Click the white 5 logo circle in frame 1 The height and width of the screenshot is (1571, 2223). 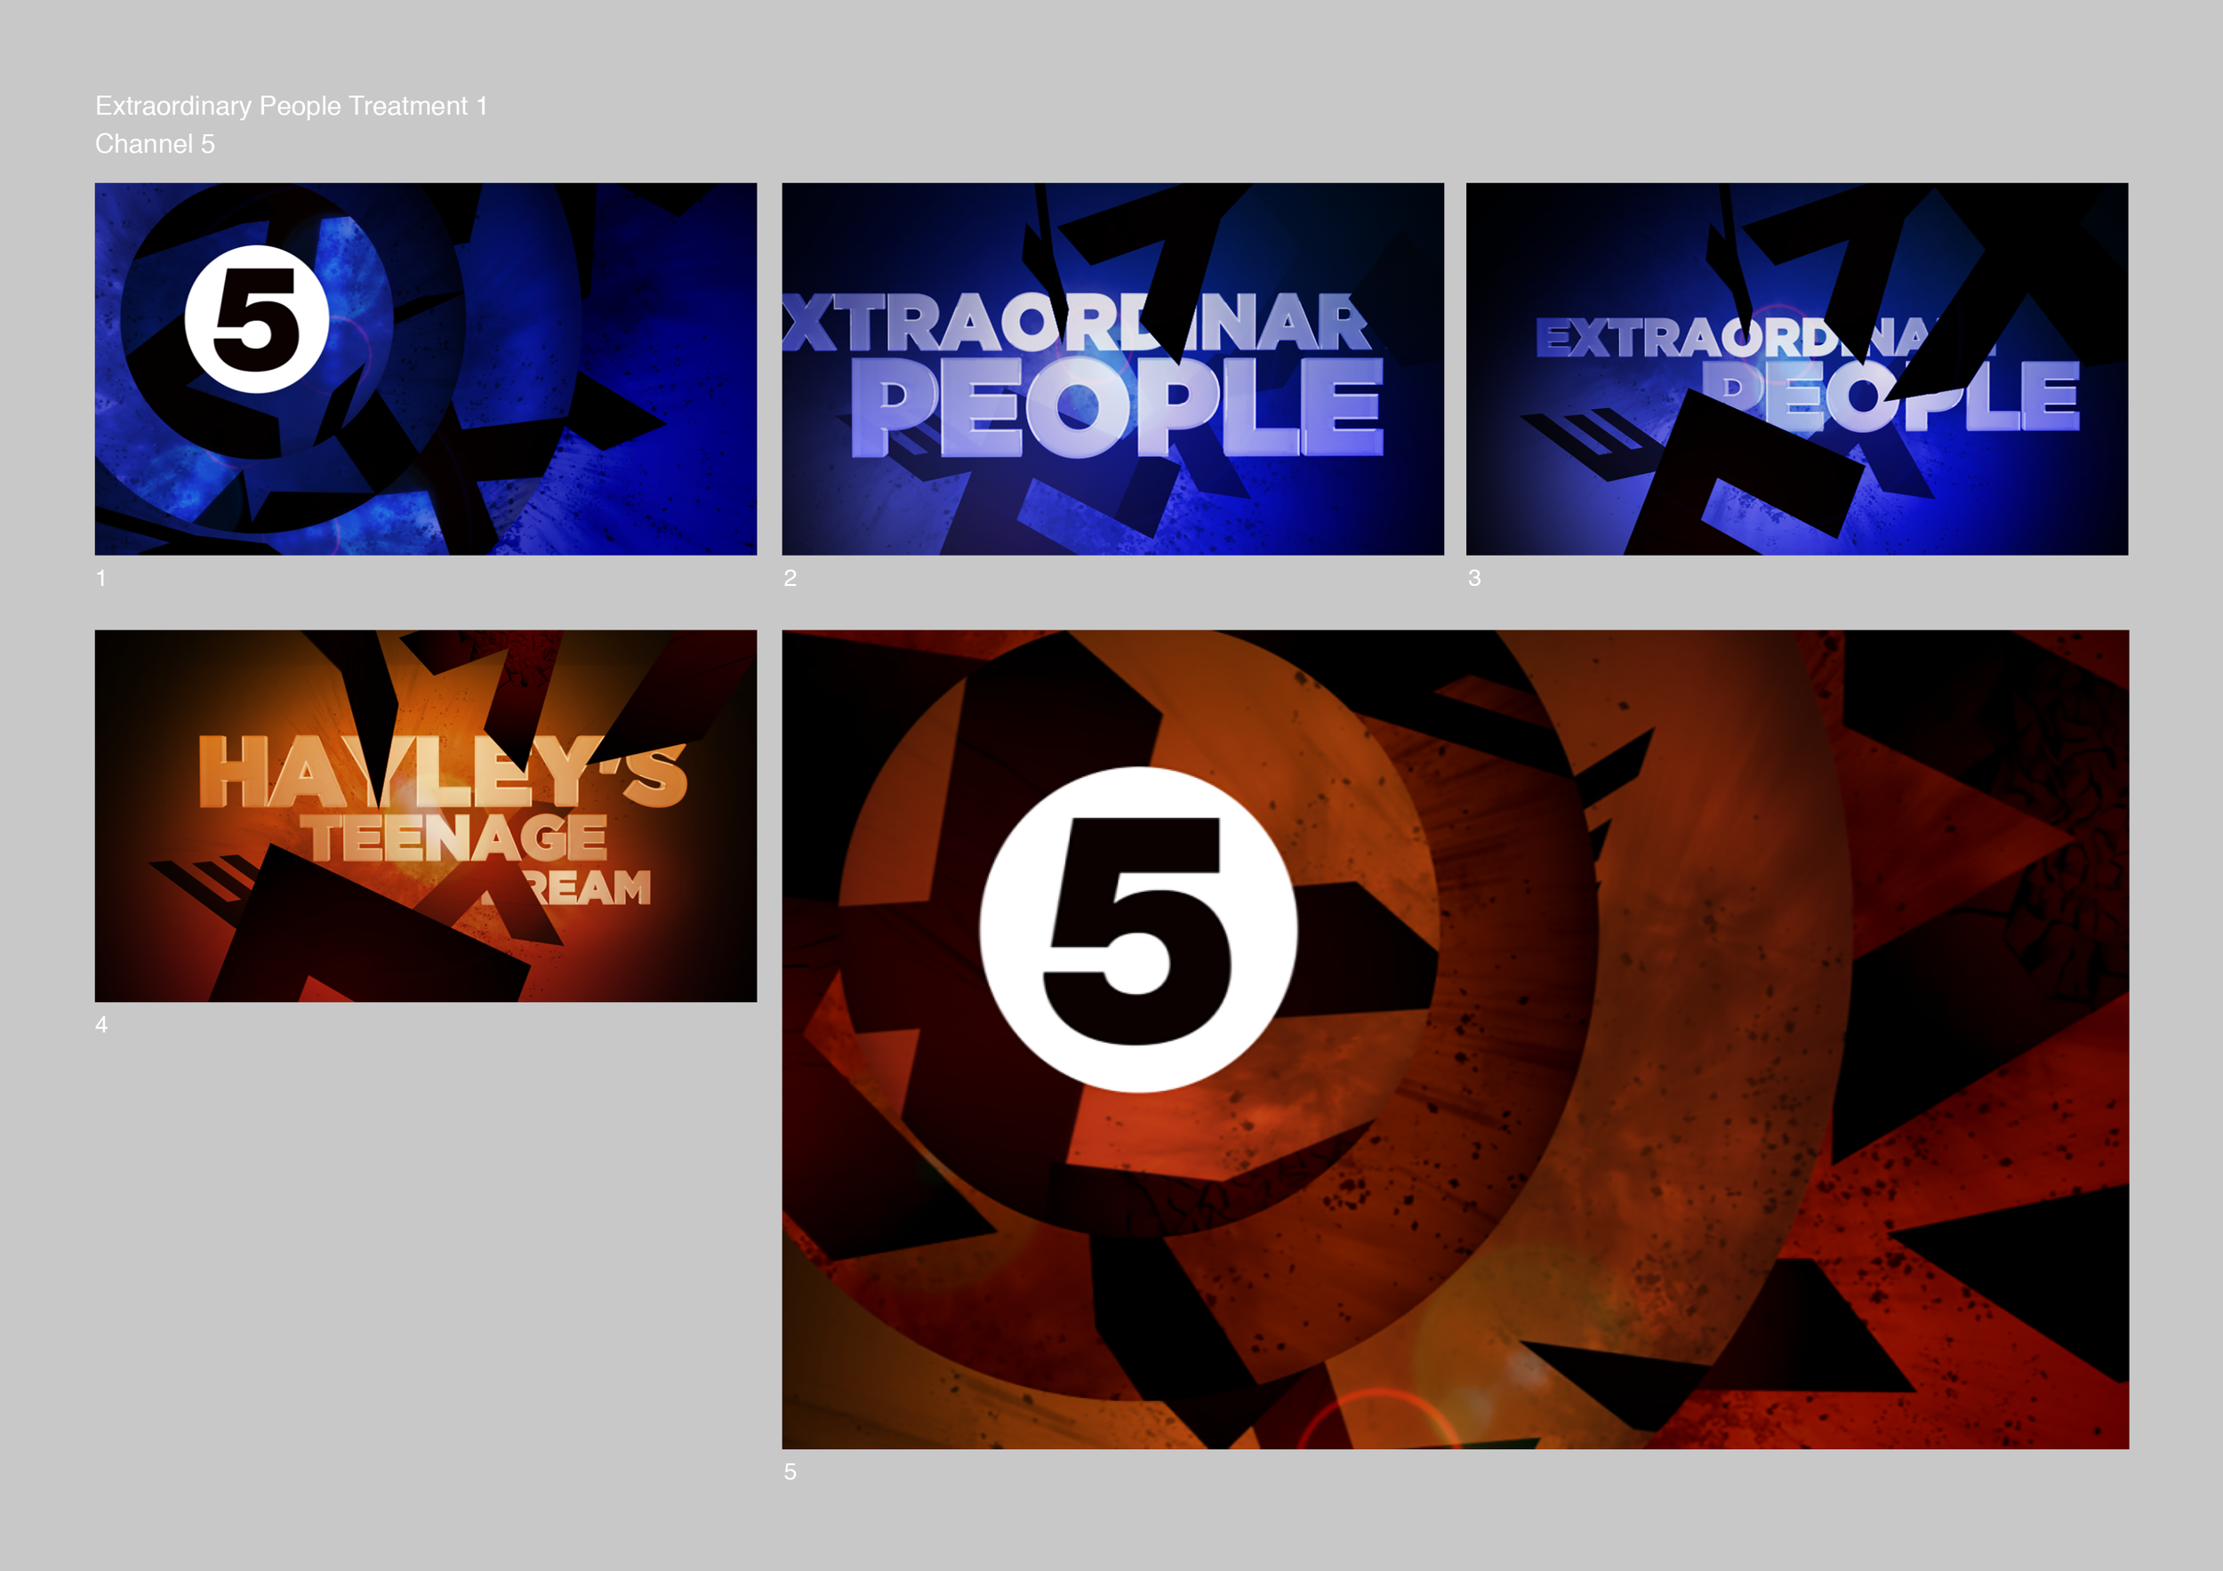coord(257,319)
